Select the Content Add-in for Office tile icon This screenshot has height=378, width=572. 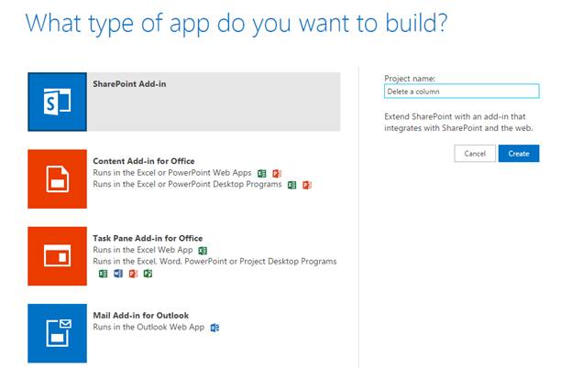57,178
